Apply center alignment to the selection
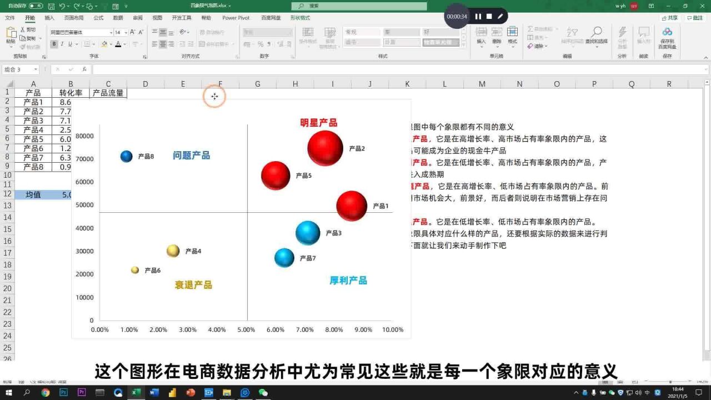The height and width of the screenshot is (400, 711). pyautogui.click(x=163, y=44)
